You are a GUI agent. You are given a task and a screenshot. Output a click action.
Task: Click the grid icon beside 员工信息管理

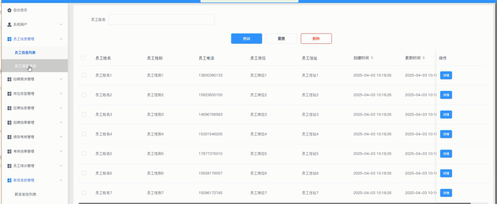(x=9, y=39)
